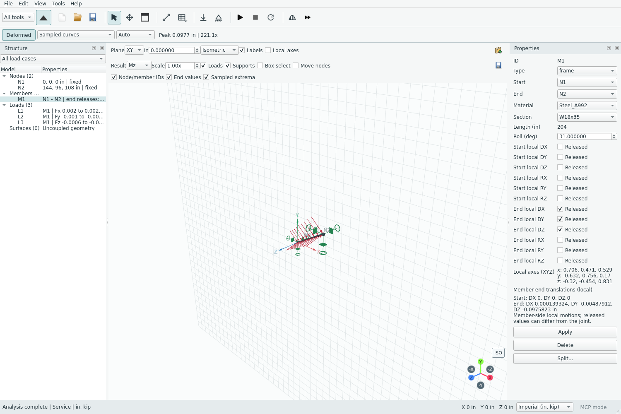Toggle the Sampled extrema checkbox

pyautogui.click(x=206, y=77)
